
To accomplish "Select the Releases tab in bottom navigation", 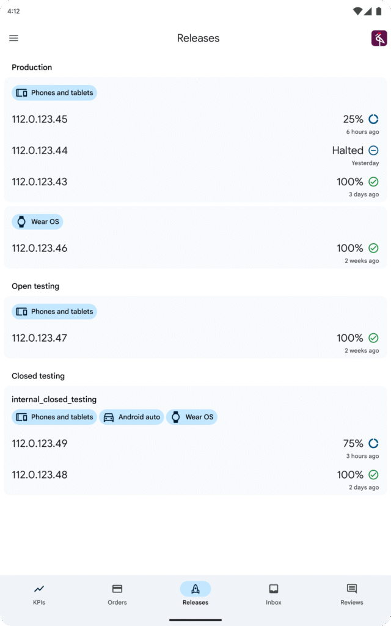I will tap(195, 594).
